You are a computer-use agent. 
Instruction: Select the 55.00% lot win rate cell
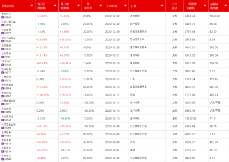point(88,87)
